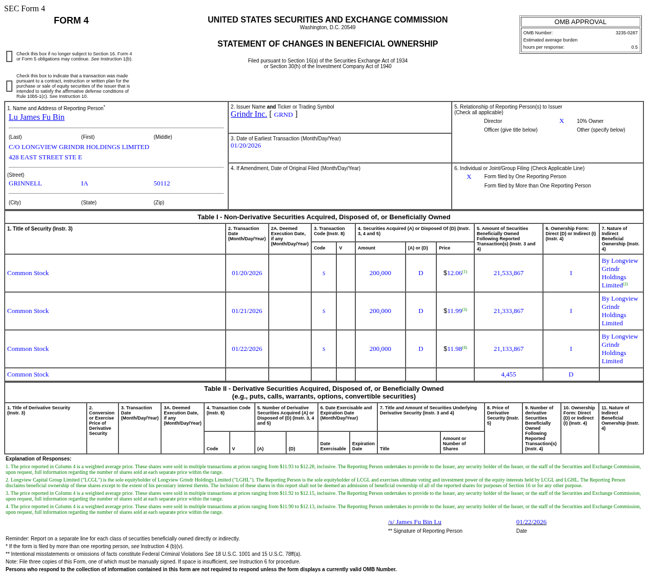Click the Table II heading

coord(324,392)
